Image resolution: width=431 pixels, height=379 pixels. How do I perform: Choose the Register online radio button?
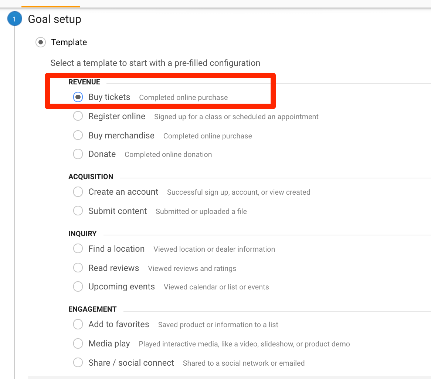78,116
